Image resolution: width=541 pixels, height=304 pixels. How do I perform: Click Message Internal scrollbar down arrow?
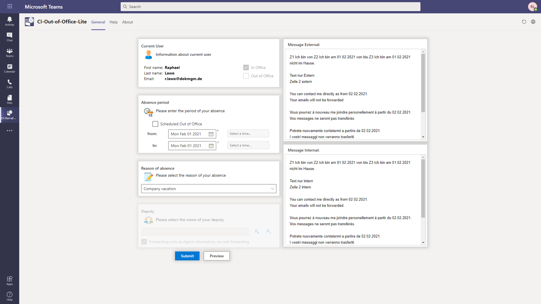[x=423, y=243]
